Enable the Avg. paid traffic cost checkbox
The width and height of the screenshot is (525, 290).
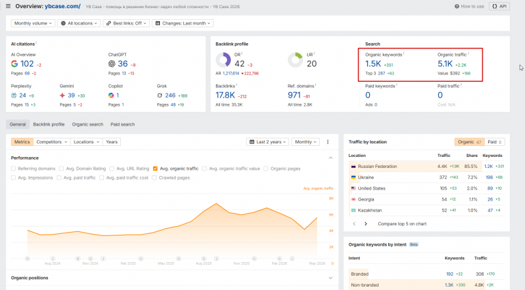tap(101, 177)
